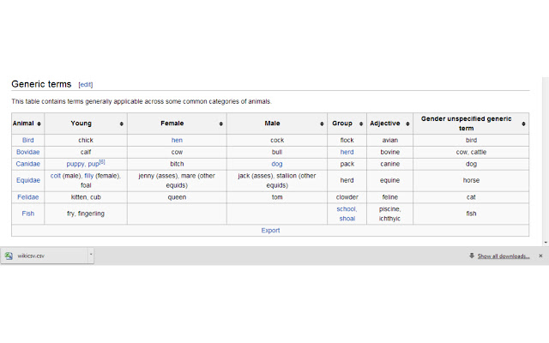Click the 'queen' cell
549x343 pixels.
[x=177, y=197]
